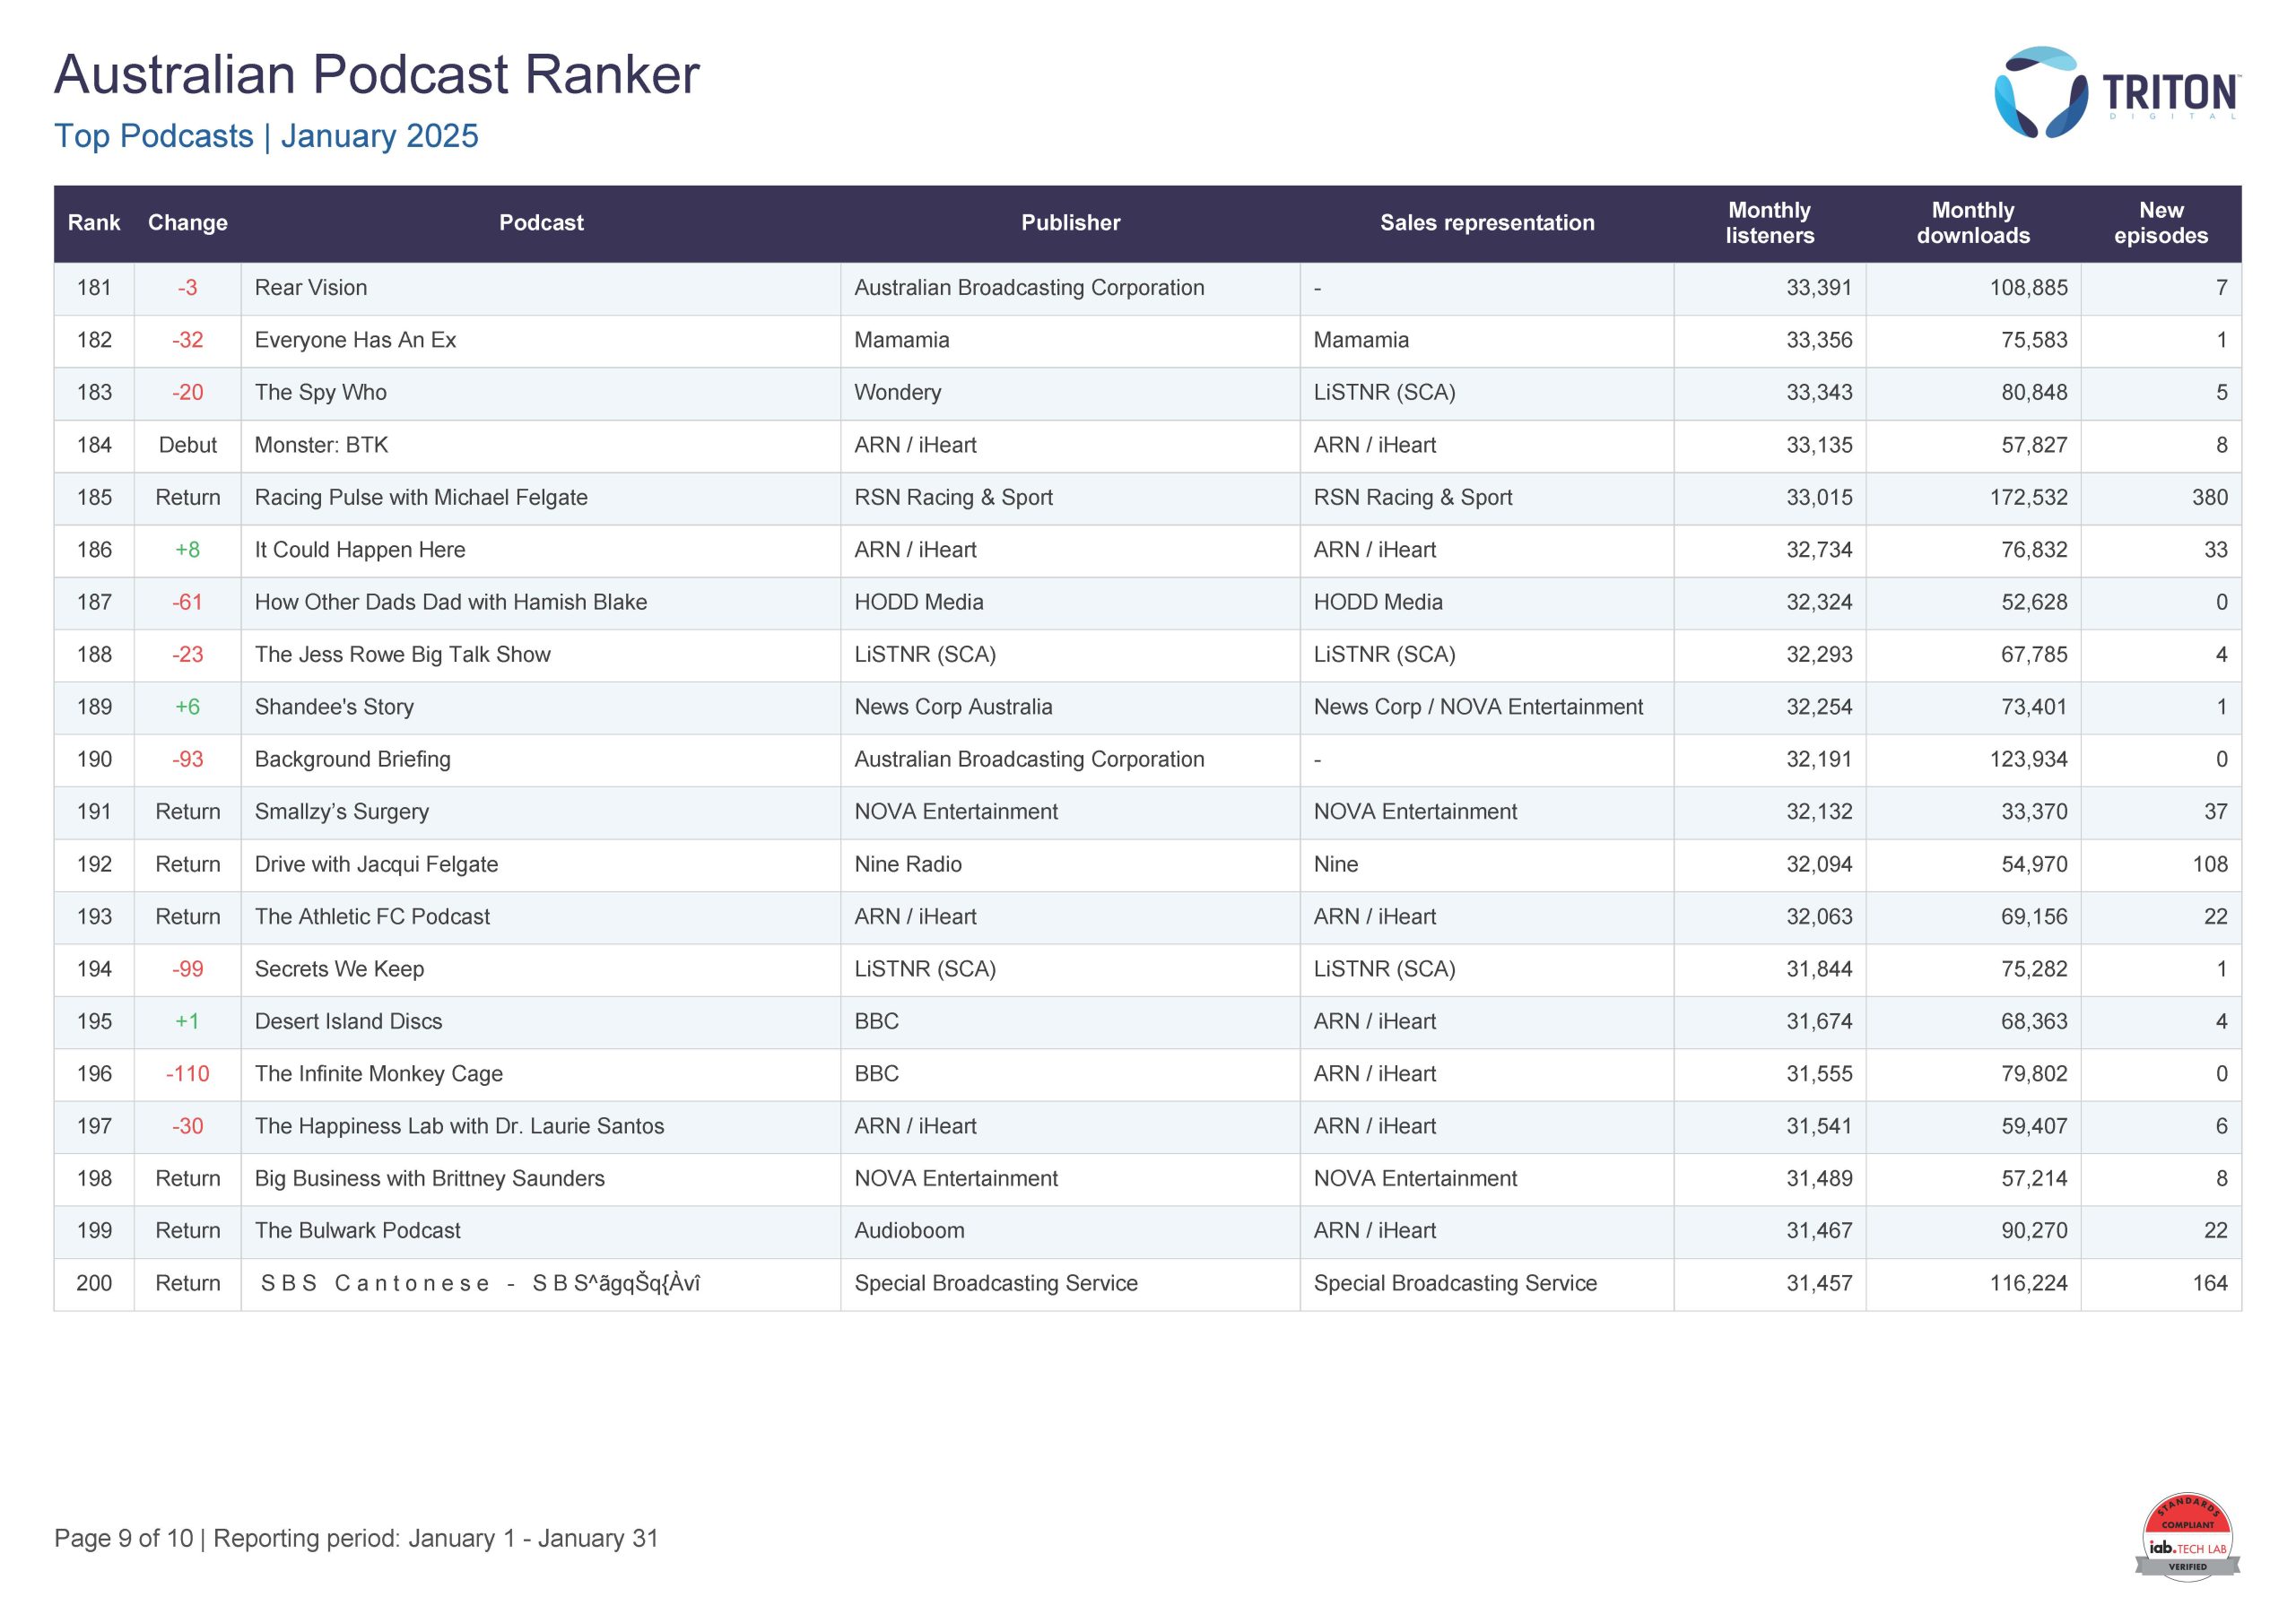Viewport: 2296px width, 1623px height.
Task: Click the -110 change value
Action: (x=188, y=1074)
